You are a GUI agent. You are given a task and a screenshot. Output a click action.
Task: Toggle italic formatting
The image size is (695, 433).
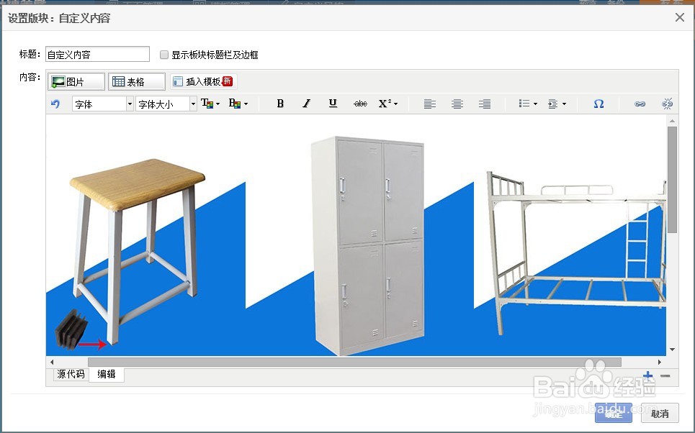click(306, 104)
